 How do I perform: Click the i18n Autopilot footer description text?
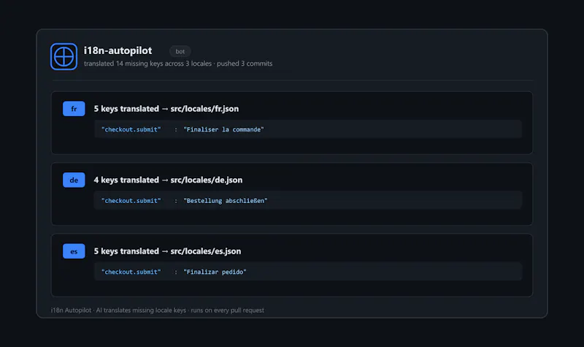coord(158,310)
